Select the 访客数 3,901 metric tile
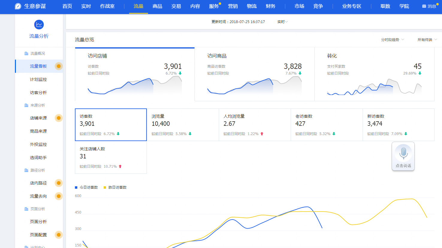442x248 pixels. point(111,125)
